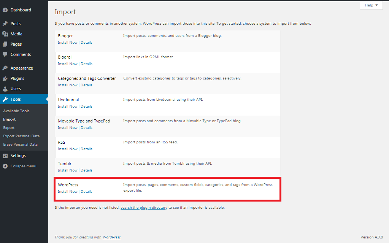The image size is (389, 243).
Task: Install the Blogroll importer now
Action: click(67, 64)
